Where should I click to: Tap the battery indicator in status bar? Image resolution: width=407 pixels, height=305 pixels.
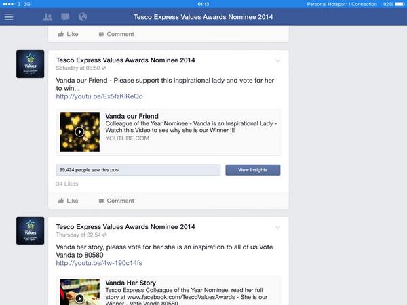click(400, 4)
